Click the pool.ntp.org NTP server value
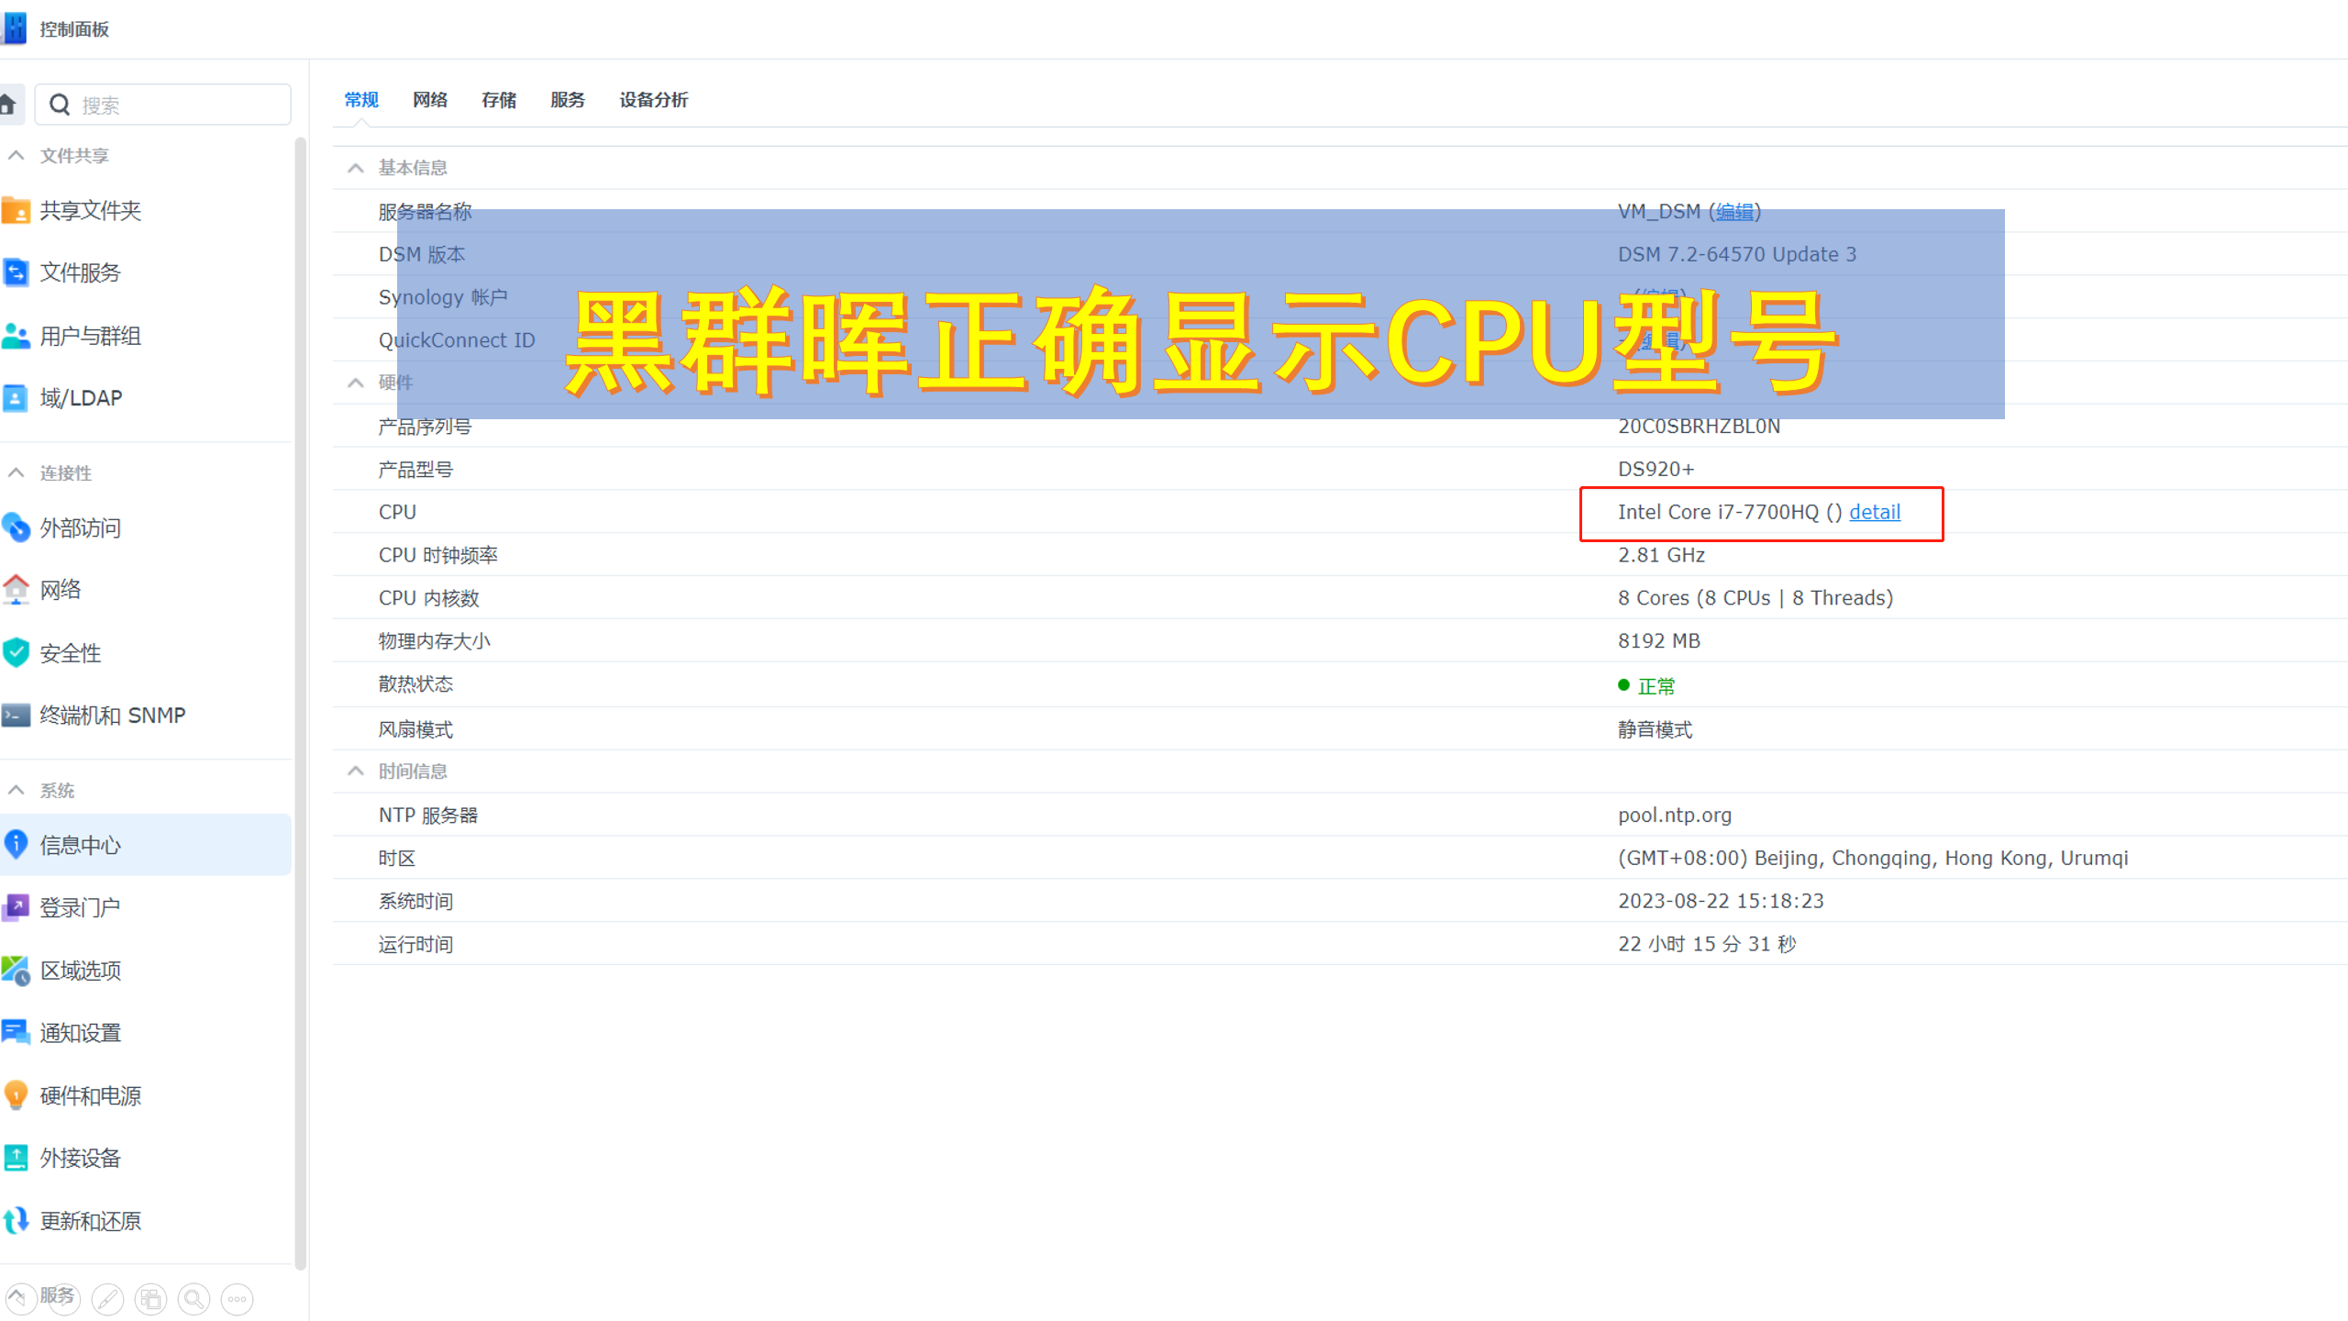 [1675, 816]
